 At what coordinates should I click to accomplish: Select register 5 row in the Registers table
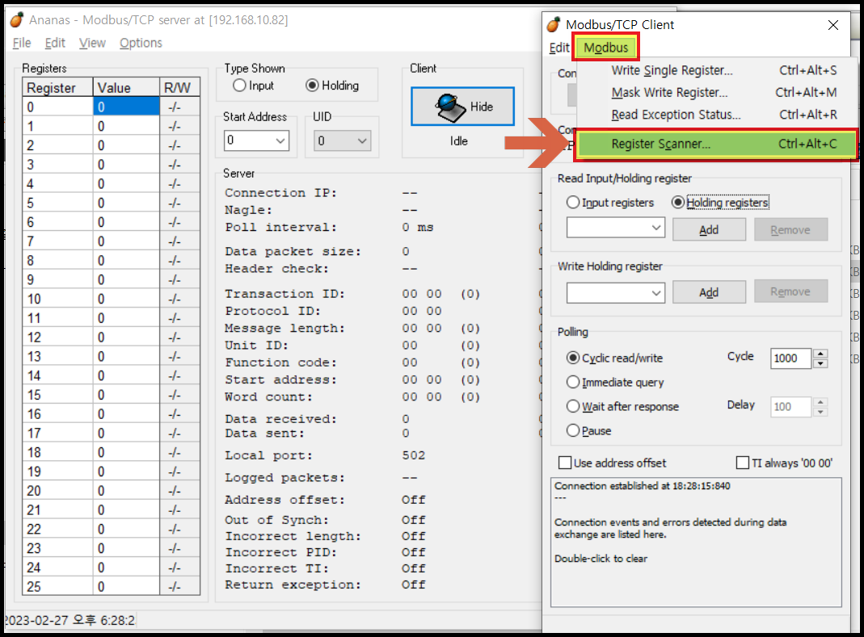click(x=57, y=203)
